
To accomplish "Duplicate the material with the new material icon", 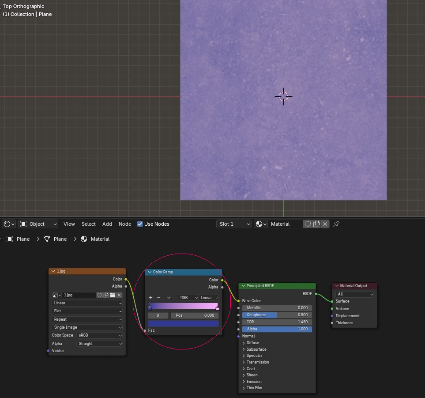I will click(x=316, y=224).
